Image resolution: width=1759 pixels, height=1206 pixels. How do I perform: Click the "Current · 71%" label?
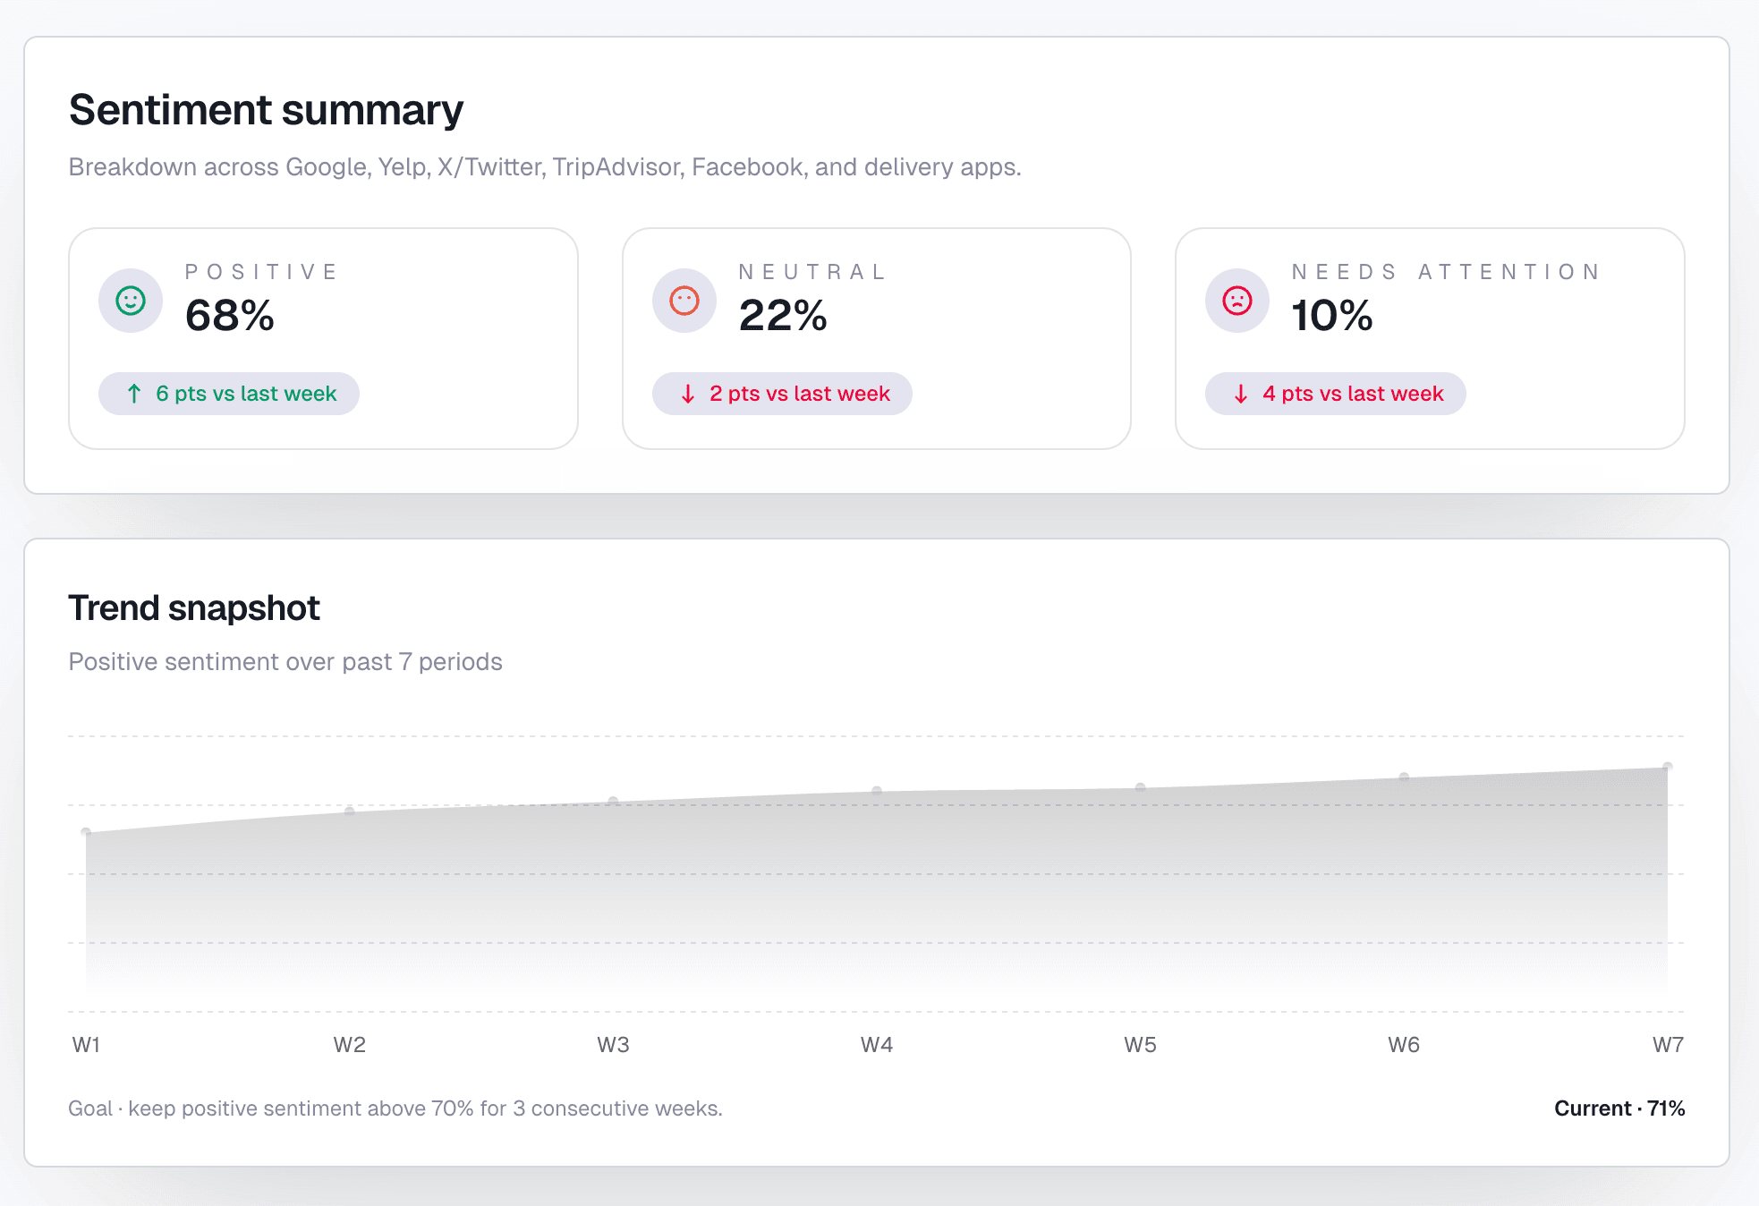[x=1619, y=1108]
